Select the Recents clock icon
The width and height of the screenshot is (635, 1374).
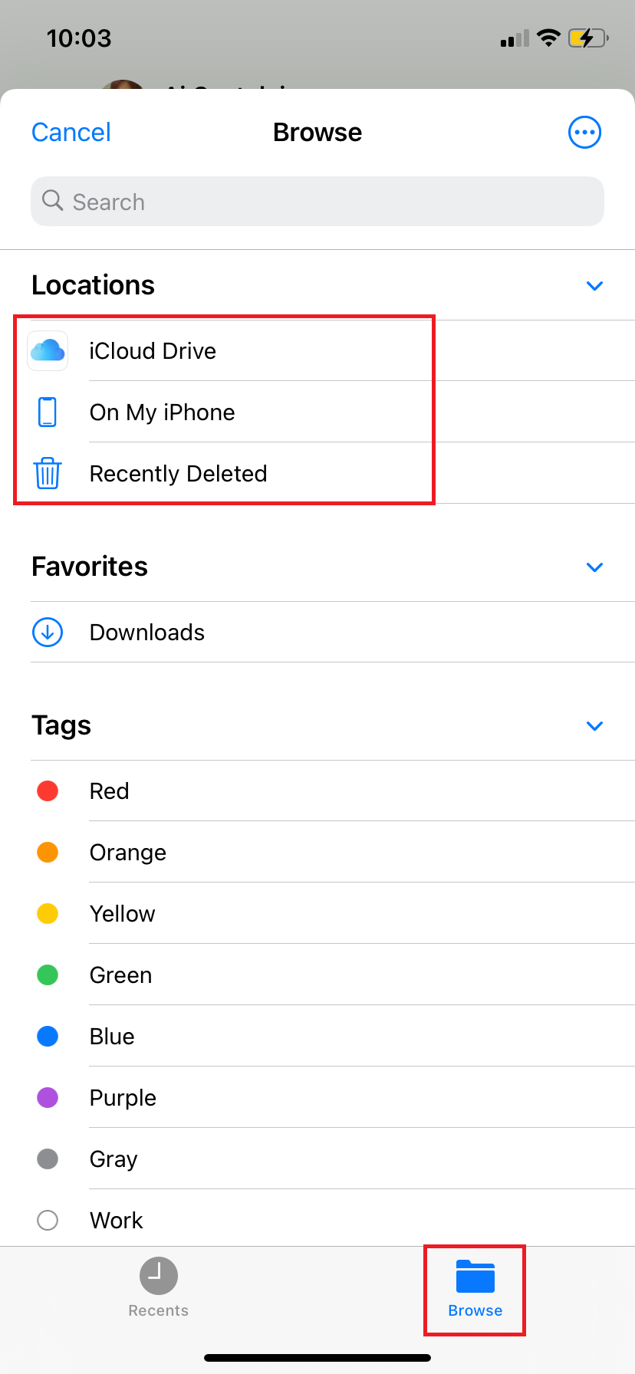[x=158, y=1274]
